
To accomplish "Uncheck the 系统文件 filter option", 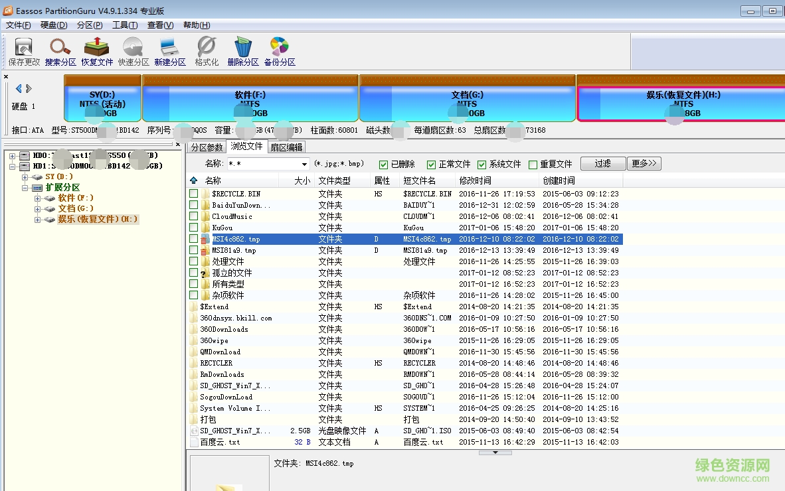I will click(x=482, y=163).
